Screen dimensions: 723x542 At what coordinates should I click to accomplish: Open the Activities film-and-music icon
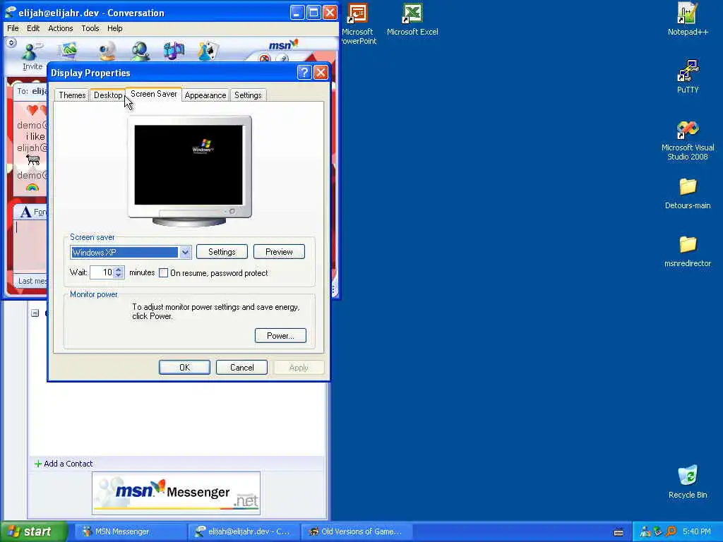click(x=174, y=51)
